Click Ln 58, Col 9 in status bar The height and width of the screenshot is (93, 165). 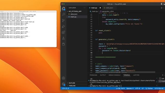120,88
